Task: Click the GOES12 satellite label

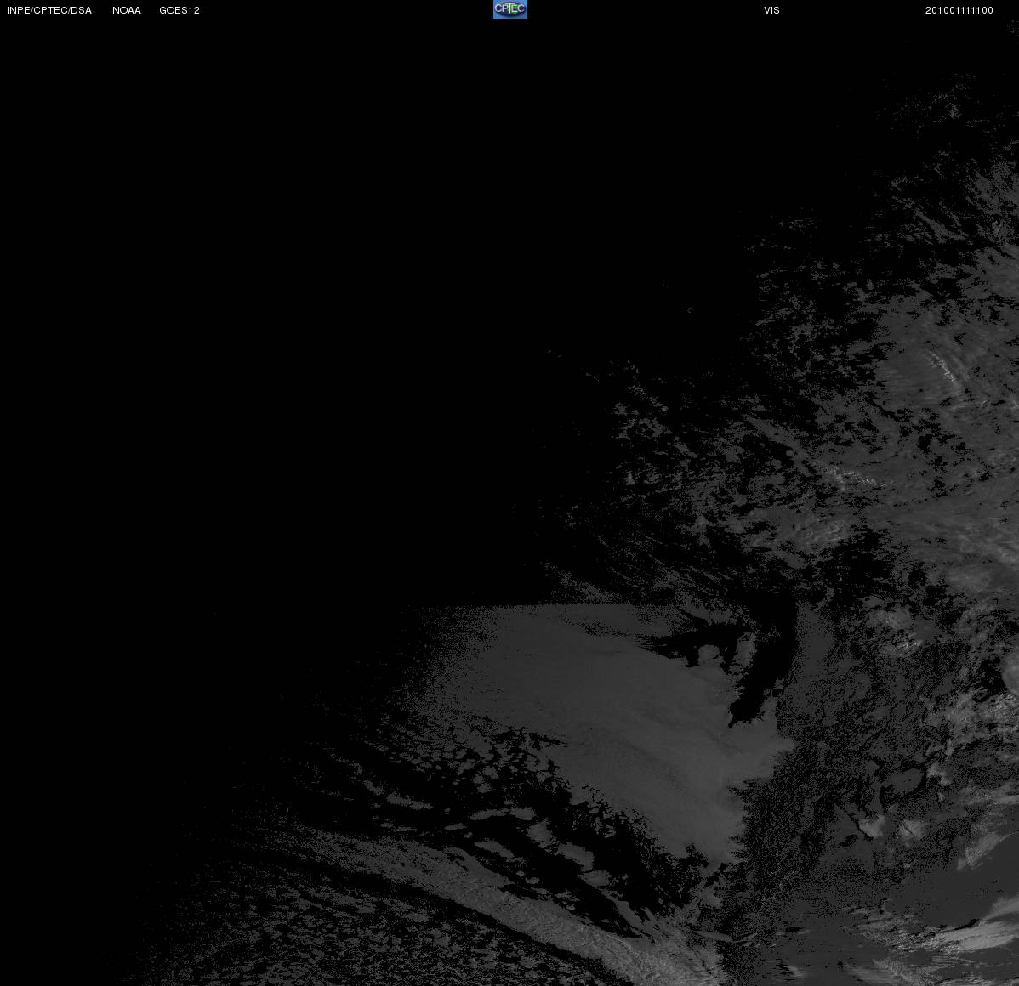Action: tap(179, 10)
